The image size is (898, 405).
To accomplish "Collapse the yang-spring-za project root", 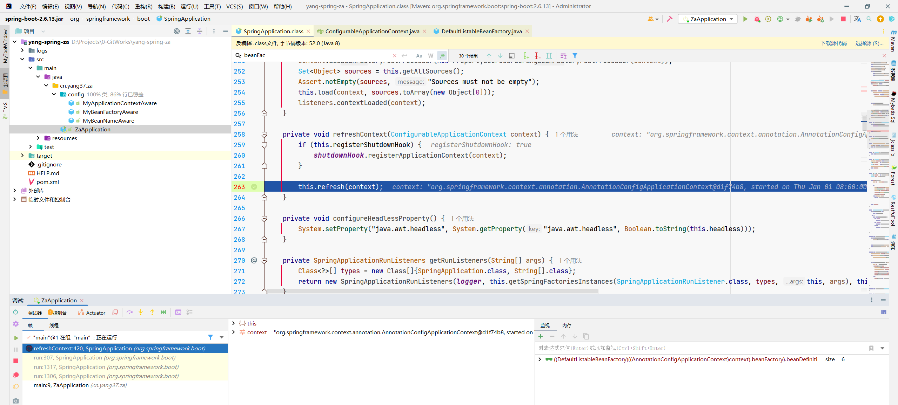I will pyautogui.click(x=15, y=42).
